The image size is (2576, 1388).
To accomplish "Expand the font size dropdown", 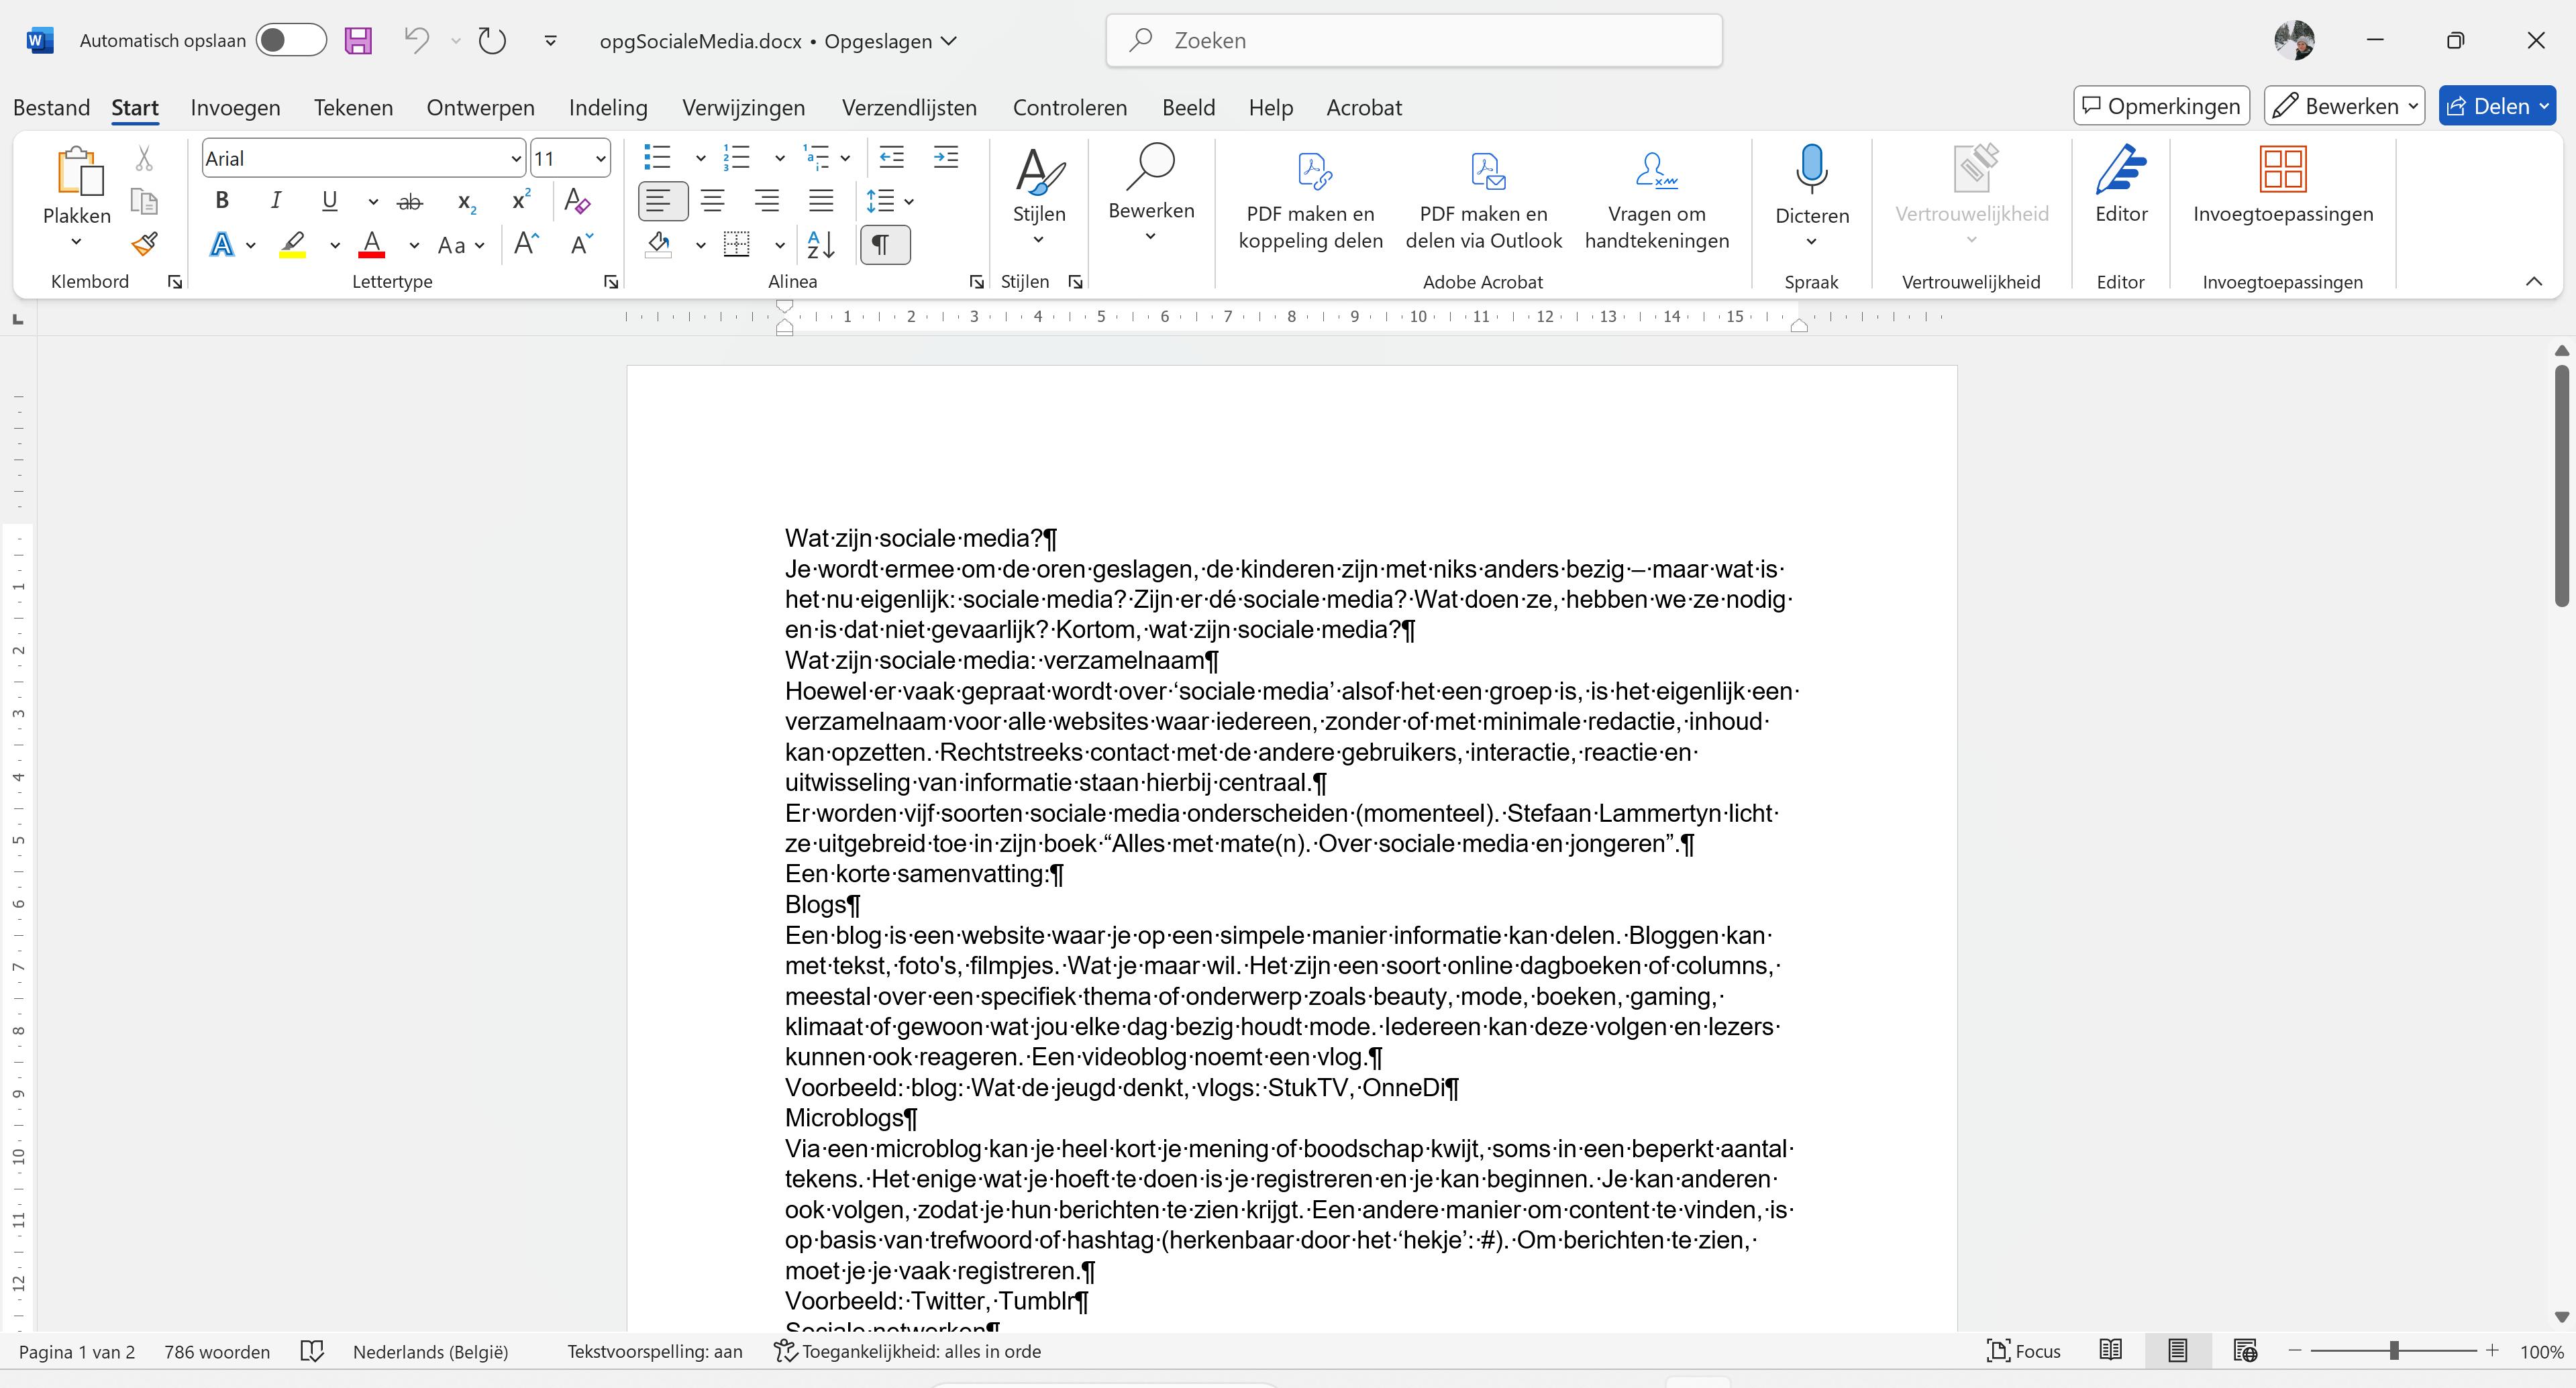I will coord(600,159).
